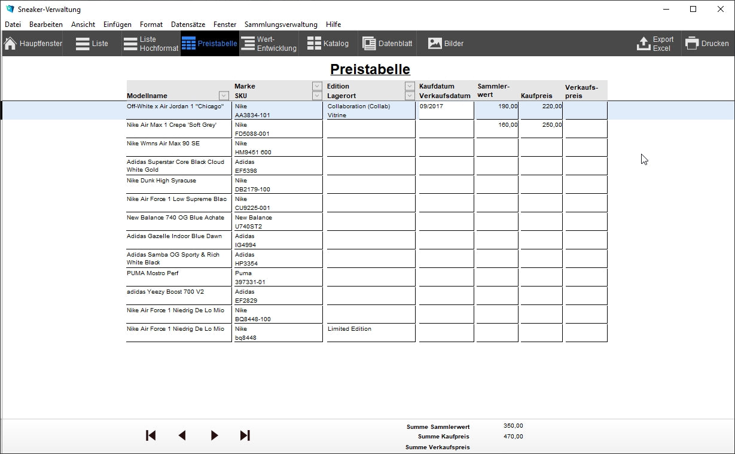Select the Preistabelle toolbar tab

(x=210, y=44)
